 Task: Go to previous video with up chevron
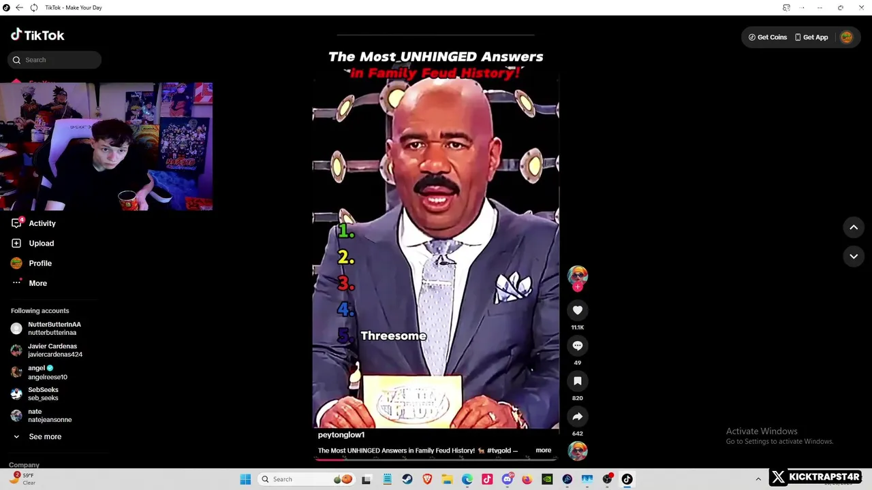coord(854,227)
